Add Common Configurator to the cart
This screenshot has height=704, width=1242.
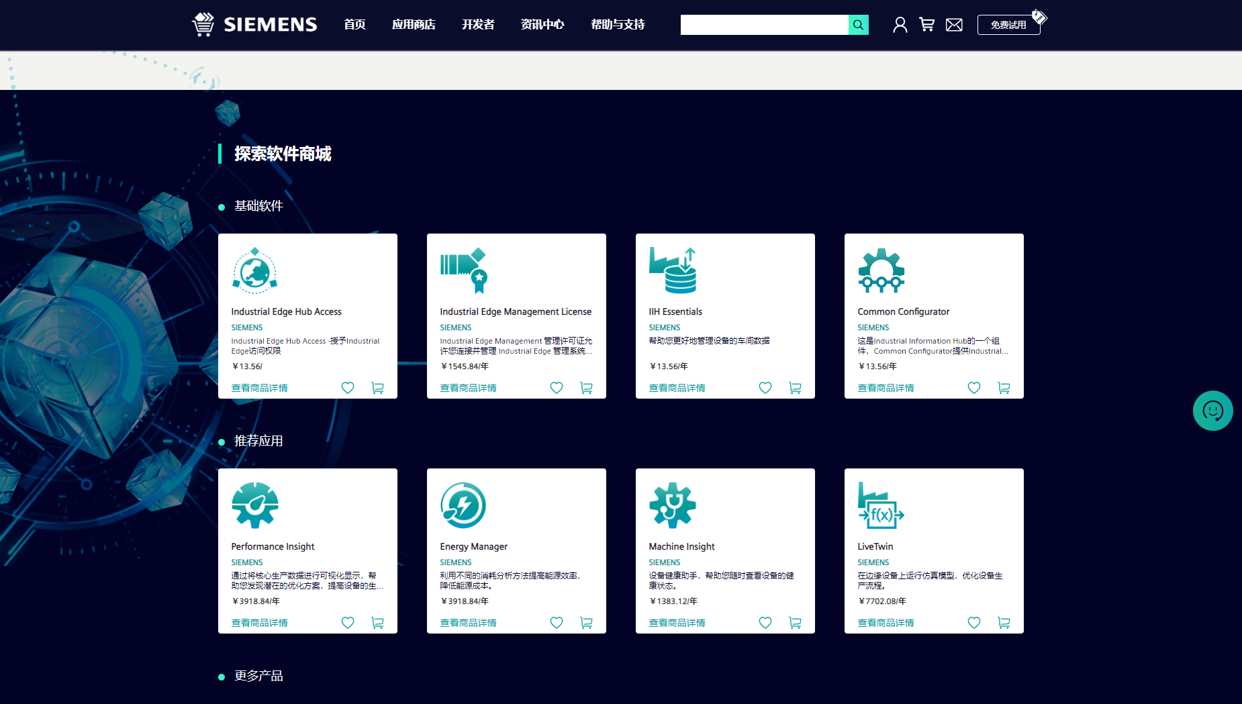(1004, 387)
